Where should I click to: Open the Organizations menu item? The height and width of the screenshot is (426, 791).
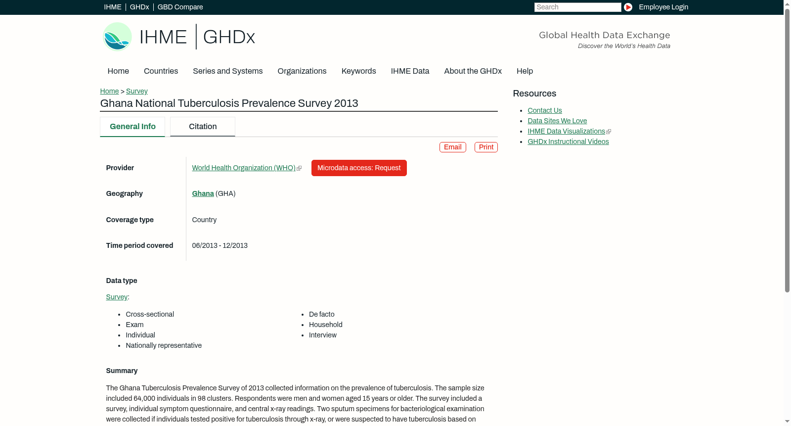point(302,71)
